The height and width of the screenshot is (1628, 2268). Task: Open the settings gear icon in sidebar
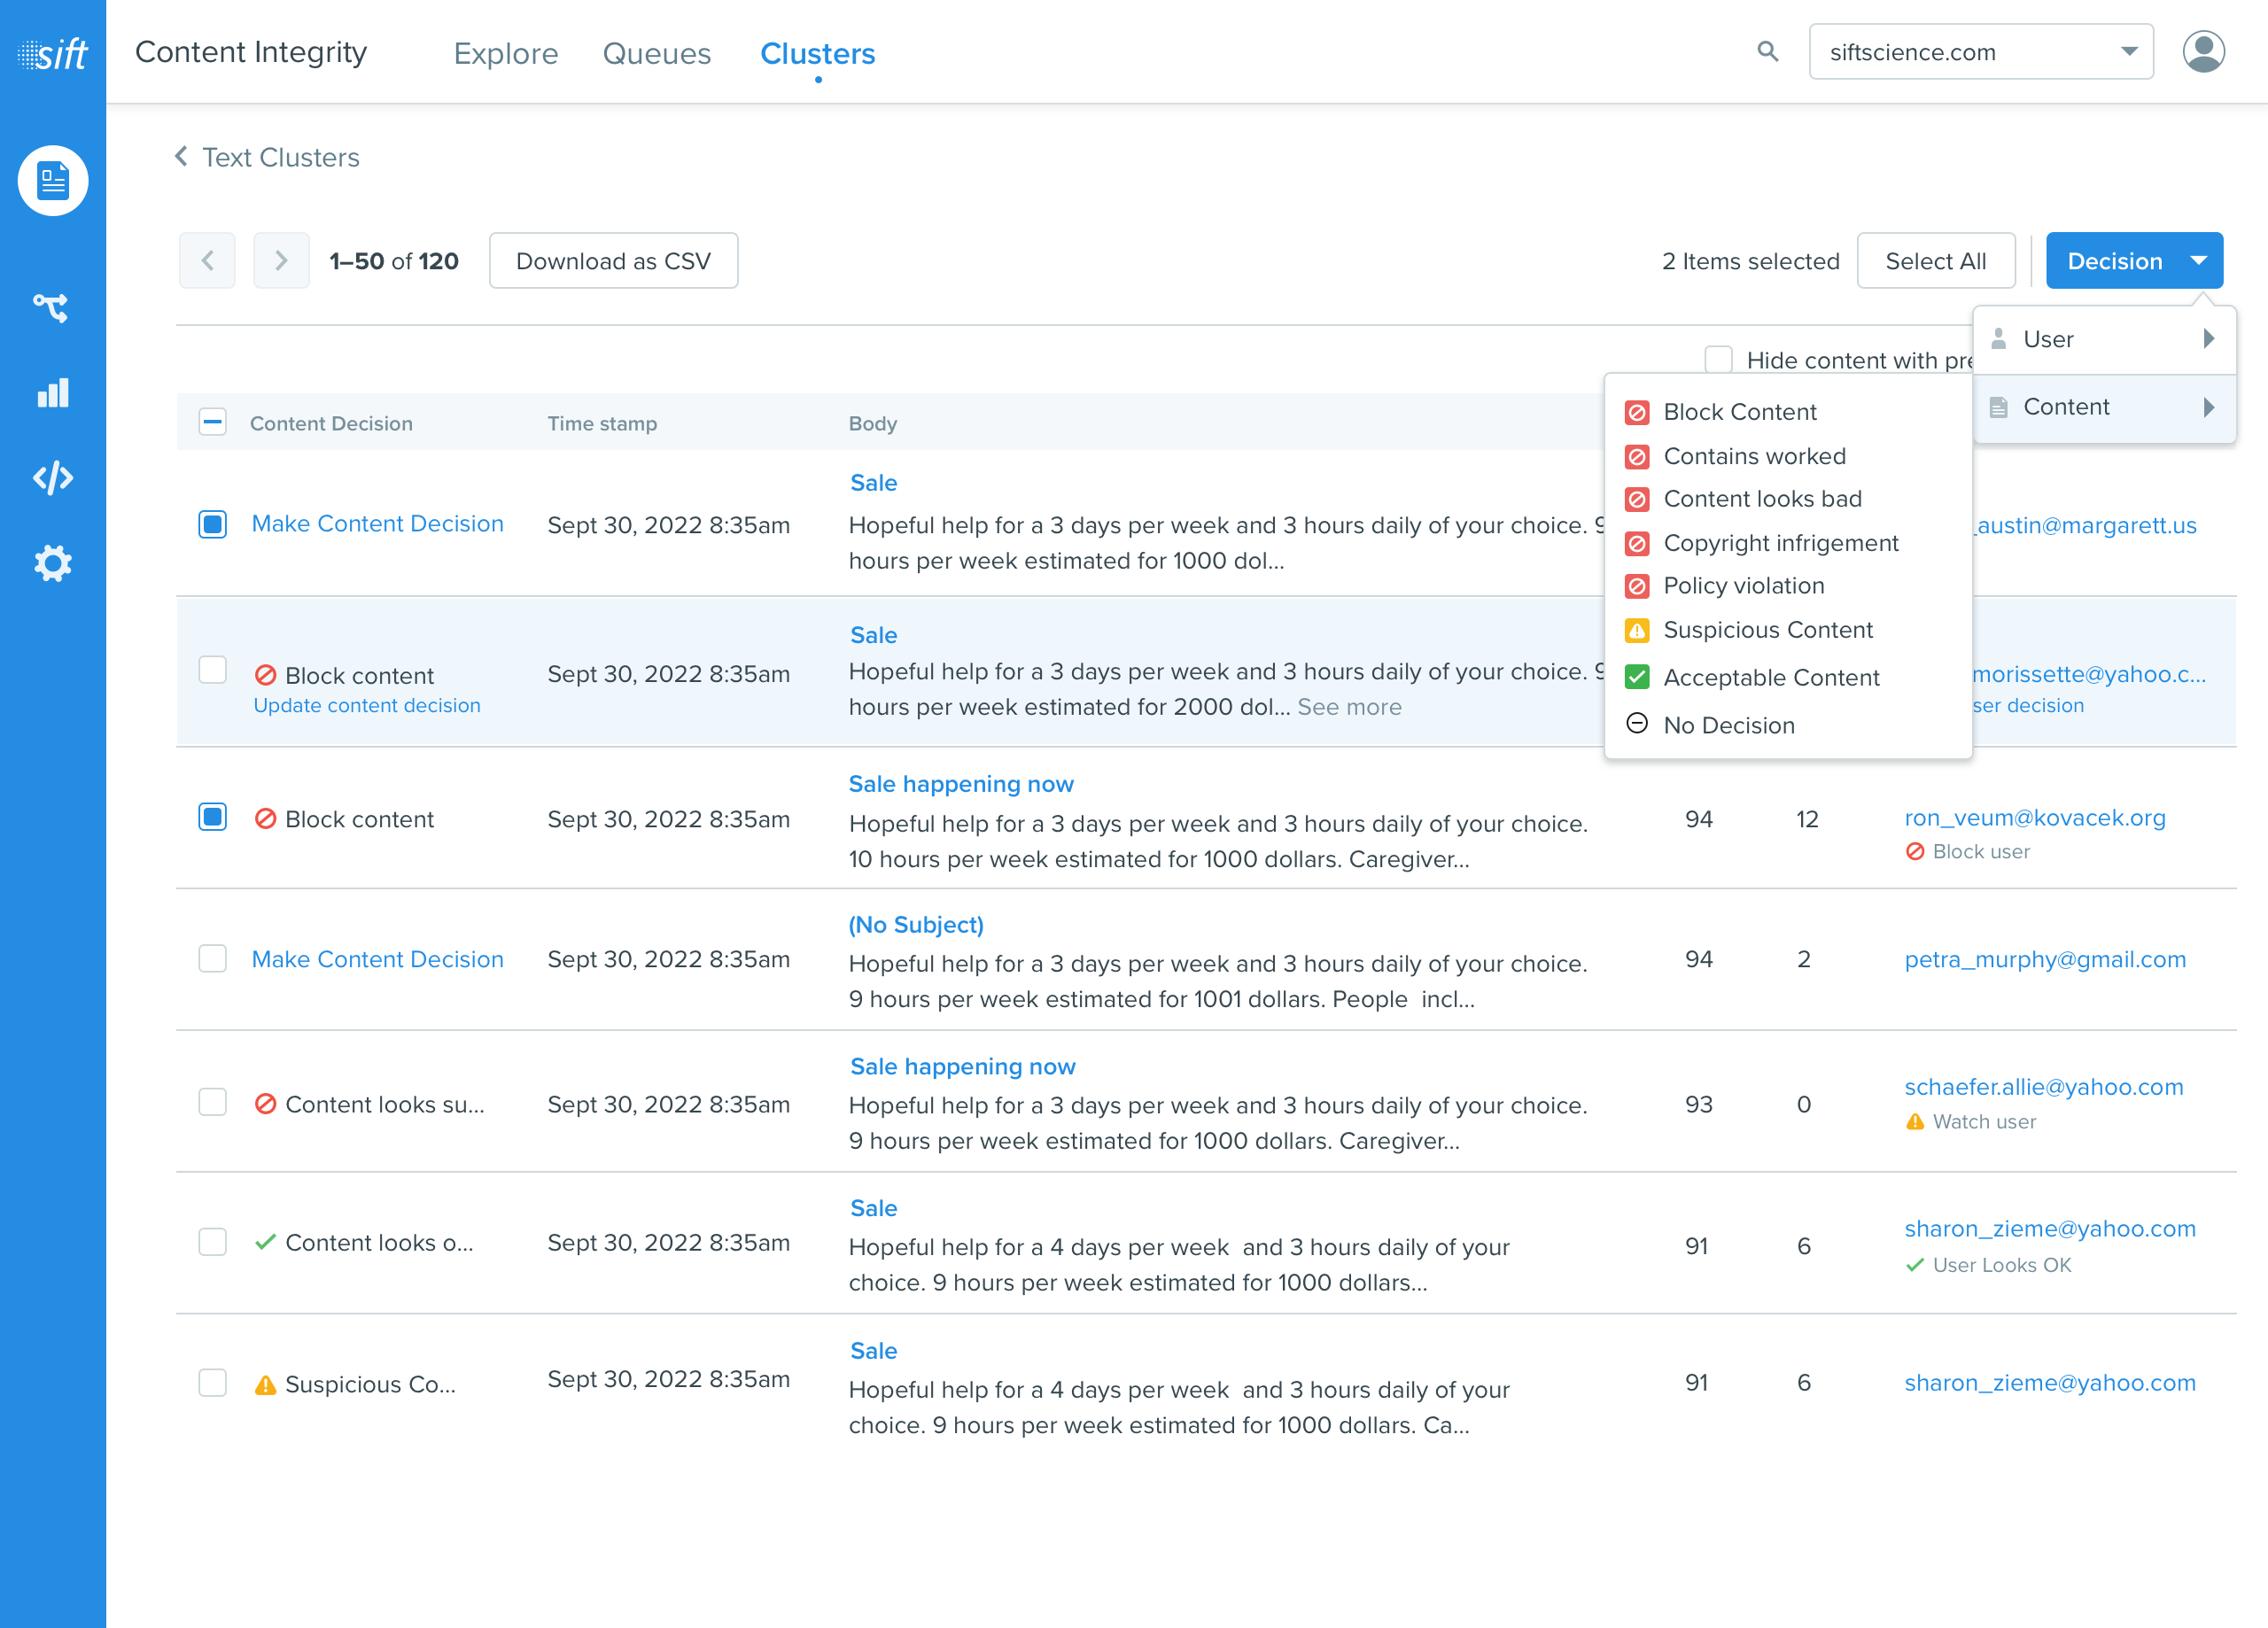coord(53,563)
